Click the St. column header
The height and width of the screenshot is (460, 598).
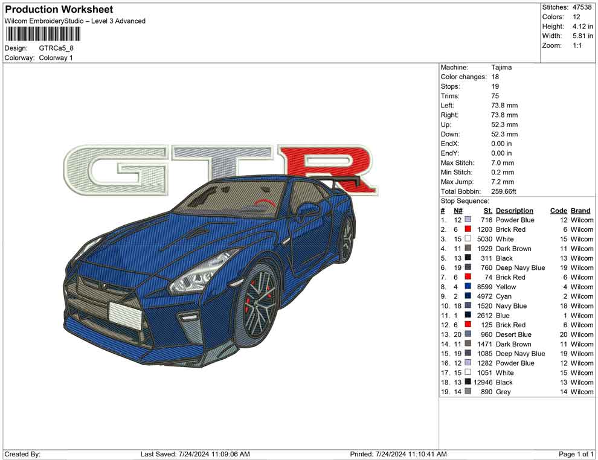487,210
